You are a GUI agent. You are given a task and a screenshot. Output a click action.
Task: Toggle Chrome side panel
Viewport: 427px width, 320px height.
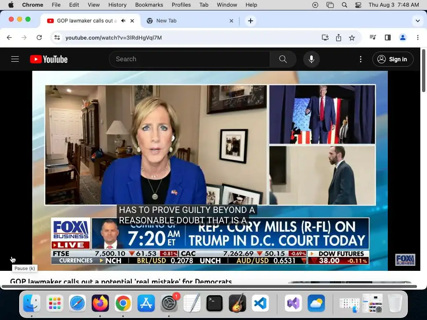coord(388,37)
